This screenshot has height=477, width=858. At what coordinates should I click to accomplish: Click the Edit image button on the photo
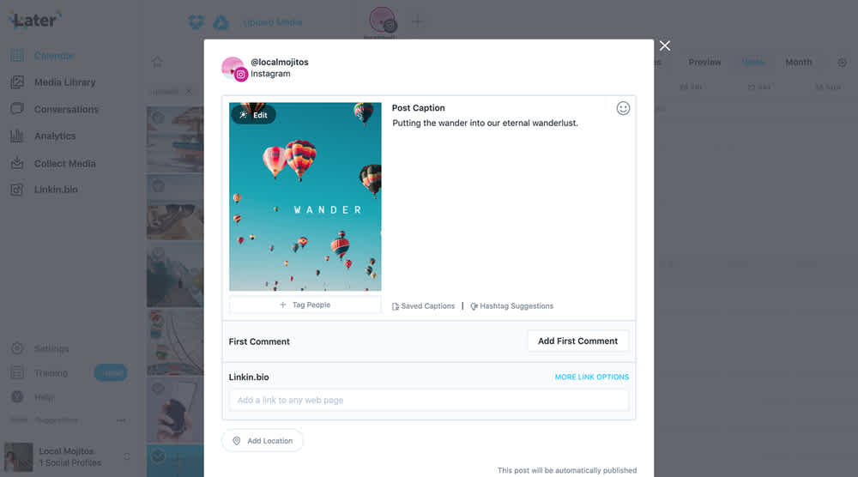click(253, 115)
